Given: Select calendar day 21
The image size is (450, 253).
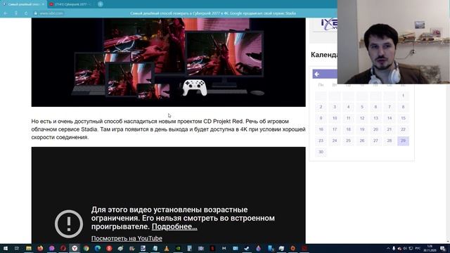Looking at the screenshot, I should click(x=390, y=129).
